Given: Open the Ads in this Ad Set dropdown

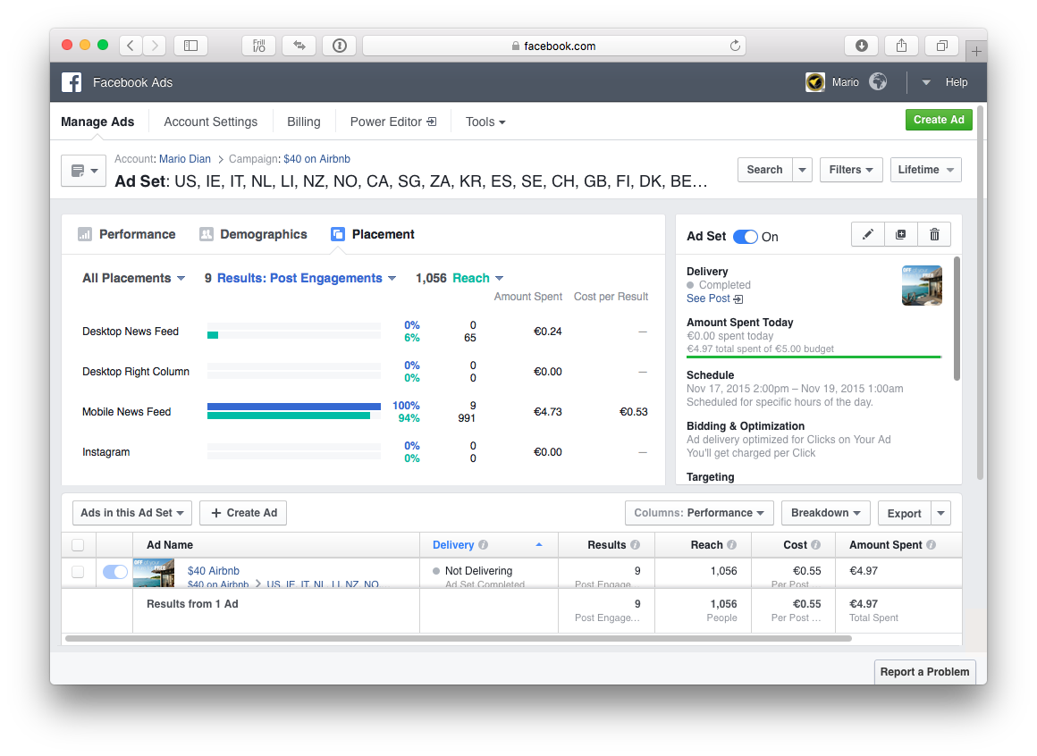Looking at the screenshot, I should click(132, 513).
